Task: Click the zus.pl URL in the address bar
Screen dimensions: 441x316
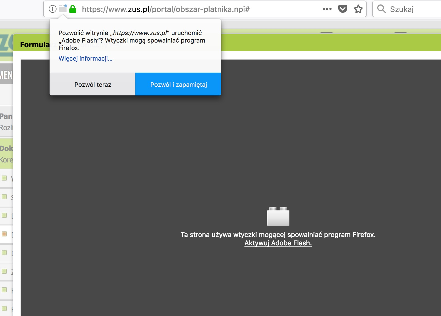Action: [x=166, y=9]
